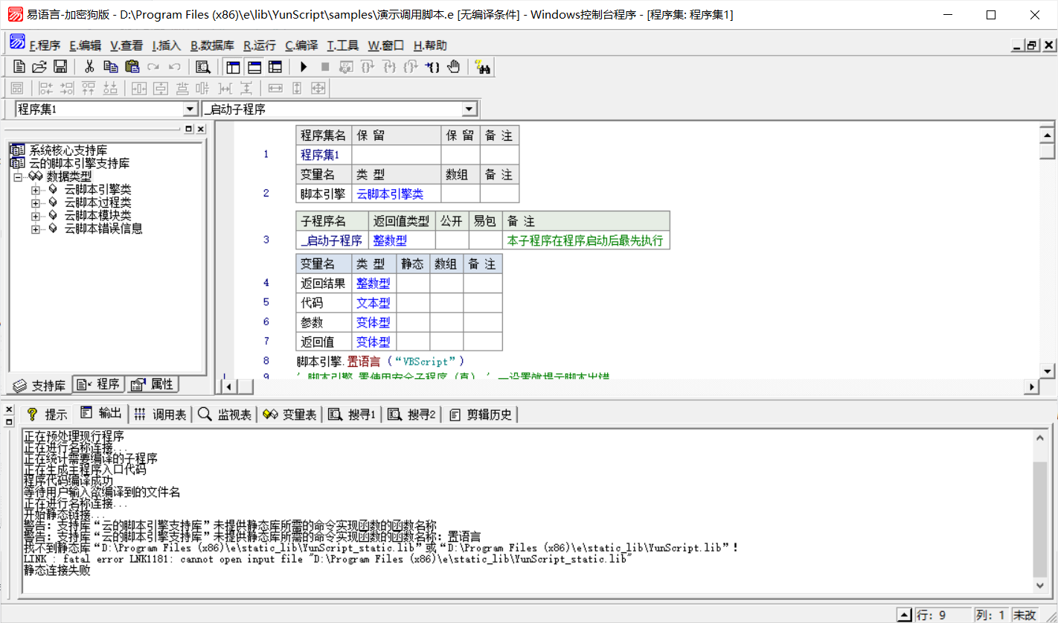Expand the 云脚本引擎类 tree node

(x=35, y=191)
